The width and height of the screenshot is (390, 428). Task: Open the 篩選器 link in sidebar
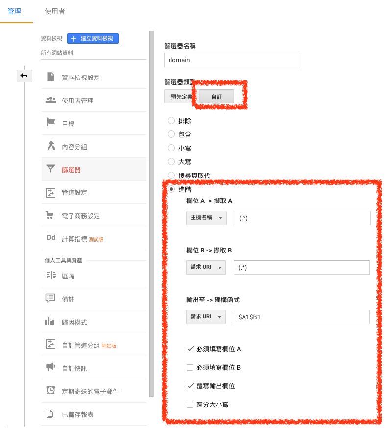coord(94,169)
